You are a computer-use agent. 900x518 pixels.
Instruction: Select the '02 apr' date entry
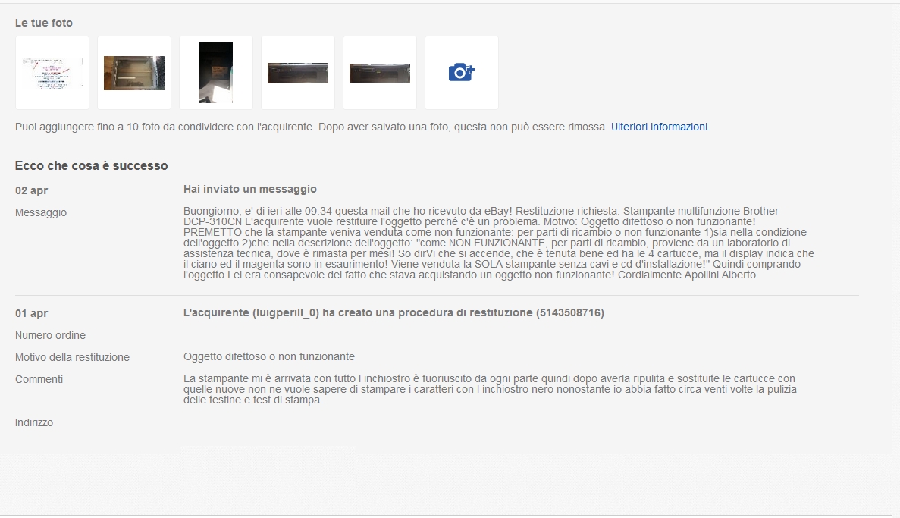coord(31,190)
